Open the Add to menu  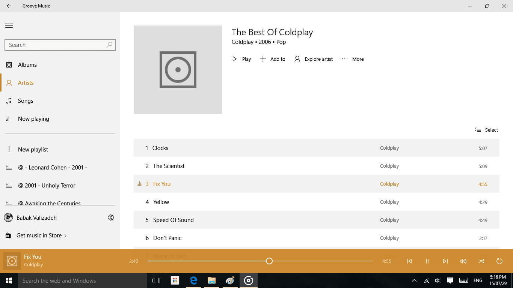(x=273, y=59)
